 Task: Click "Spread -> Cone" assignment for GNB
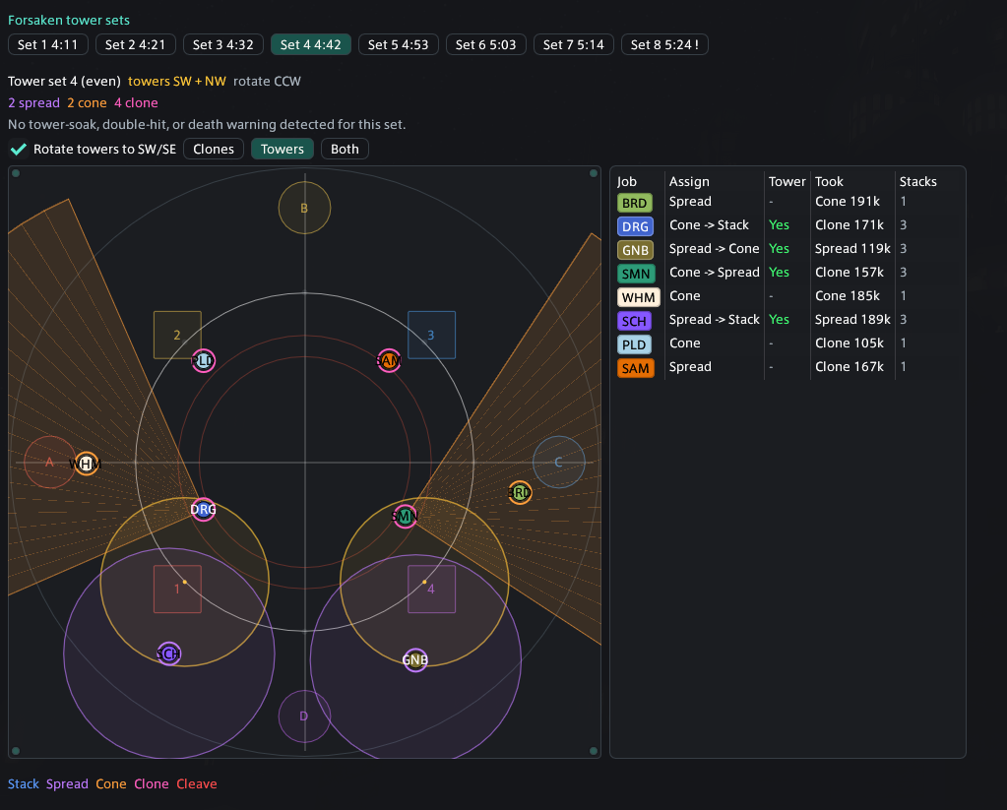714,249
